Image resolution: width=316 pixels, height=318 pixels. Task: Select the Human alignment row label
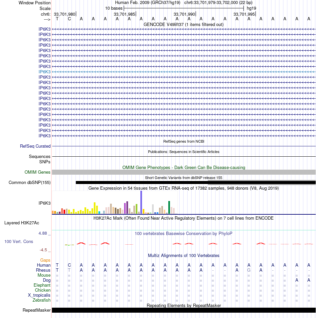(44, 265)
